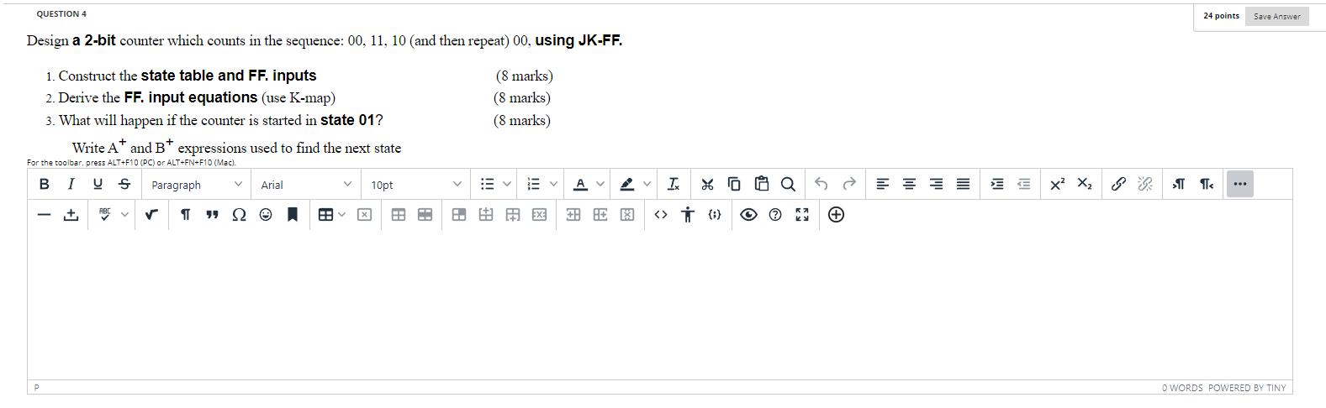The height and width of the screenshot is (408, 1326).
Task: Apply numbered list
Action: [x=533, y=184]
